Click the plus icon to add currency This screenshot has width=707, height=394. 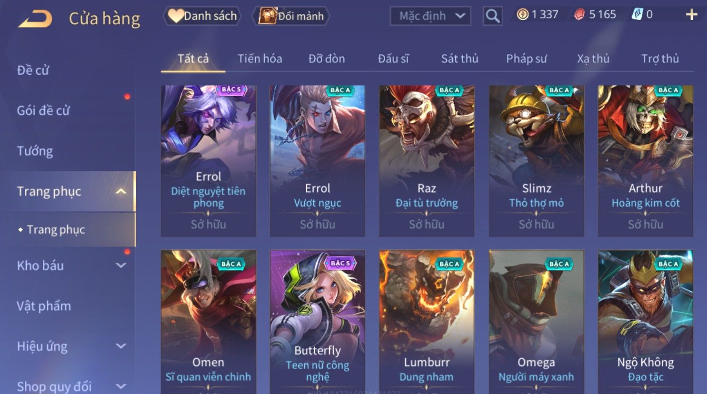691,15
